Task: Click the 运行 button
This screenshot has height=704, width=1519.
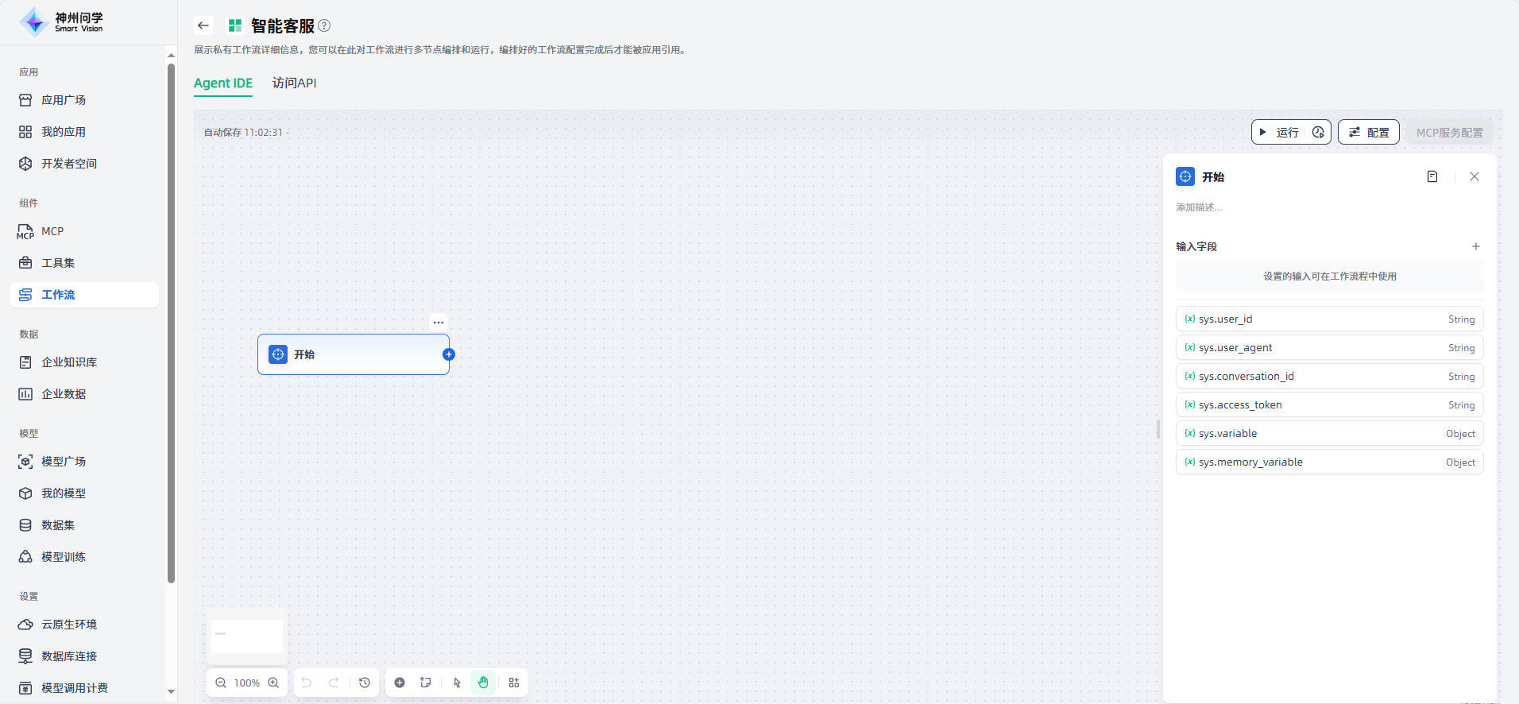Action: (1280, 133)
